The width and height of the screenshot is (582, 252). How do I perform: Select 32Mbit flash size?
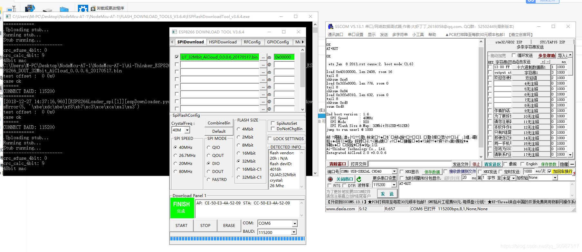click(x=239, y=161)
